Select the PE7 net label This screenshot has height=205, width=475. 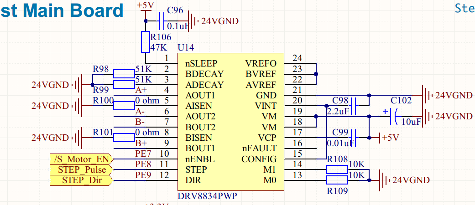click(x=143, y=154)
